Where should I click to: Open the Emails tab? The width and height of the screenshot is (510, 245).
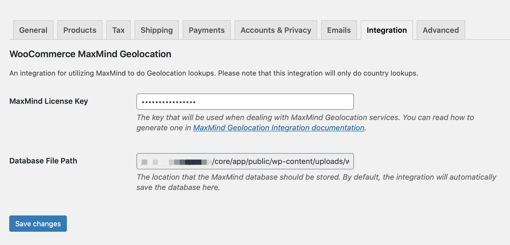(338, 30)
